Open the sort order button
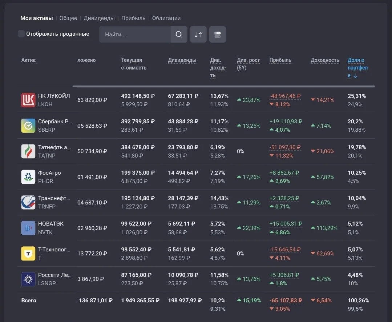This screenshot has height=322, width=392. click(x=198, y=34)
